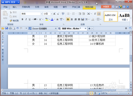Increase font size with the larger A icon
The height and width of the screenshot is (96, 133).
tap(54, 14)
